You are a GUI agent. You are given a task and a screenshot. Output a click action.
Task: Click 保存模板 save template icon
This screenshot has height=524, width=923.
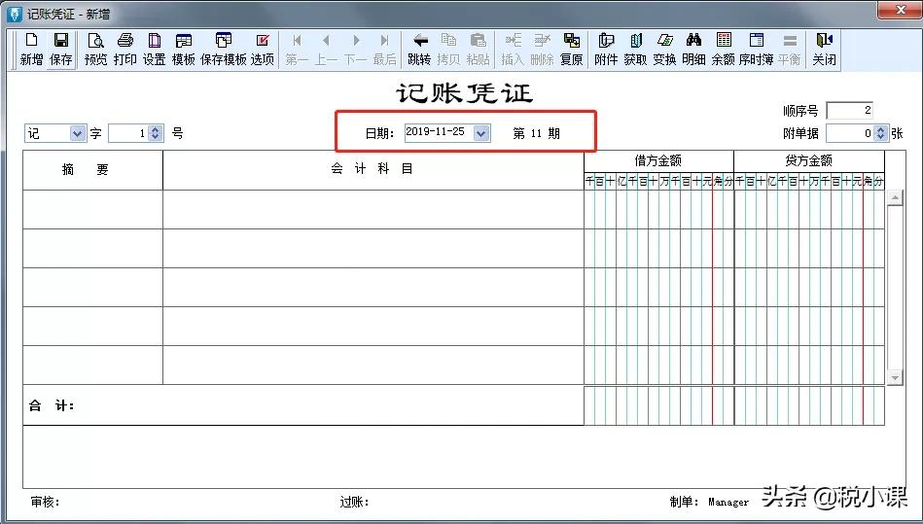[223, 50]
